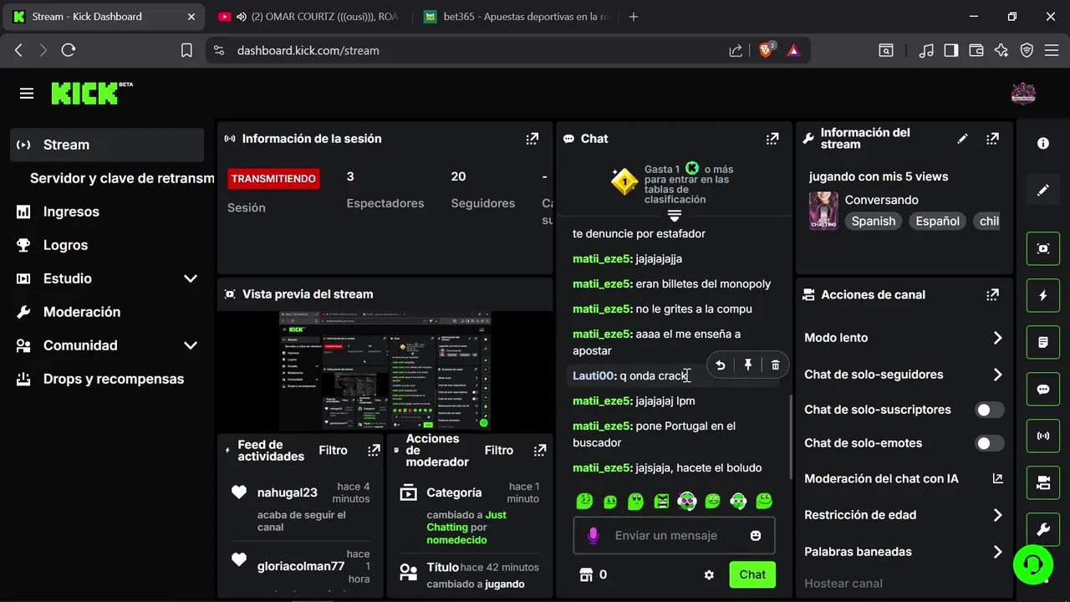Edit stream info with the pencil icon in Información del stream
The image size is (1070, 602).
tap(963, 139)
